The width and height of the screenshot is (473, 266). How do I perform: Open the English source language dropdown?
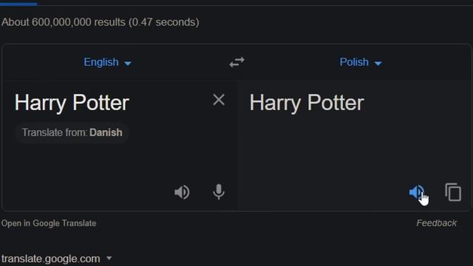pos(107,62)
